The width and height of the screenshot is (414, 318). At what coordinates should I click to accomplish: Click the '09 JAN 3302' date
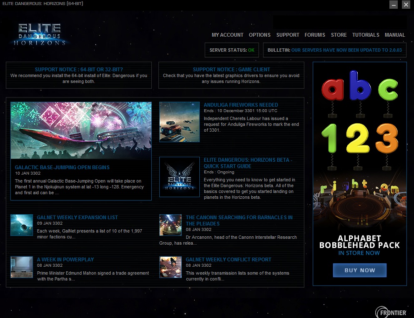(50, 223)
